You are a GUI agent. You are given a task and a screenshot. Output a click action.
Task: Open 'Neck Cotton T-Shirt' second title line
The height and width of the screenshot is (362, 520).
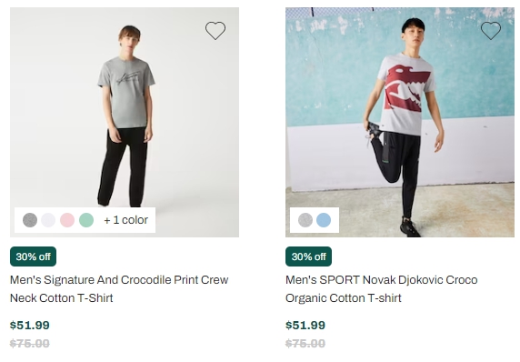[61, 298]
